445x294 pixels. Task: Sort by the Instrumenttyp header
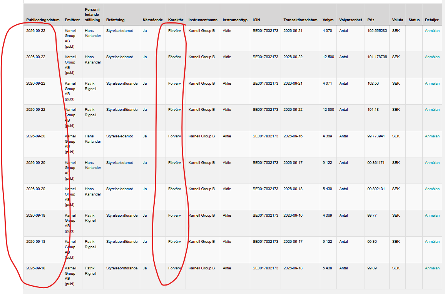[x=235, y=20]
